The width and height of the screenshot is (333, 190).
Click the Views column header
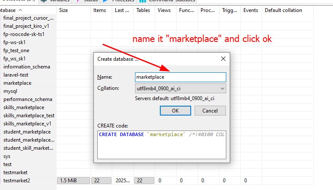166,10
